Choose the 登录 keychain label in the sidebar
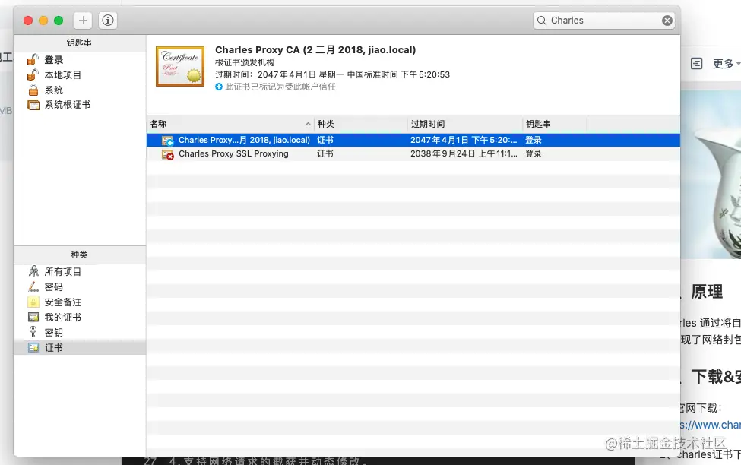Screen dimensions: 741x465 click(54, 60)
